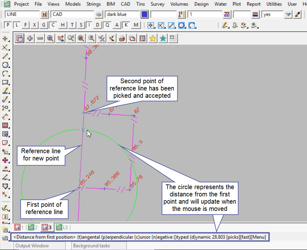Toggle the 'G' grid snap button
Image resolution: width=307 pixels, height=250 pixels.
pos(44,25)
